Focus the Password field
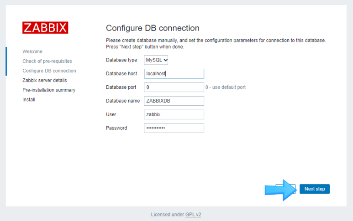Viewport: 353px width, 221px height. pyautogui.click(x=174, y=128)
